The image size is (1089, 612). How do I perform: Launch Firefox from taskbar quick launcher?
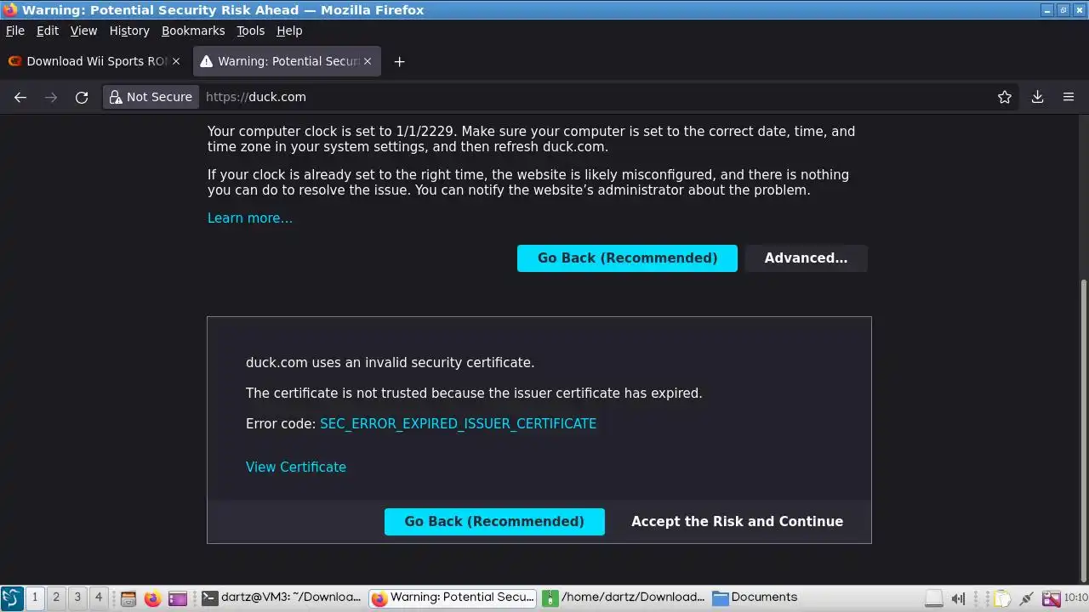click(x=152, y=598)
